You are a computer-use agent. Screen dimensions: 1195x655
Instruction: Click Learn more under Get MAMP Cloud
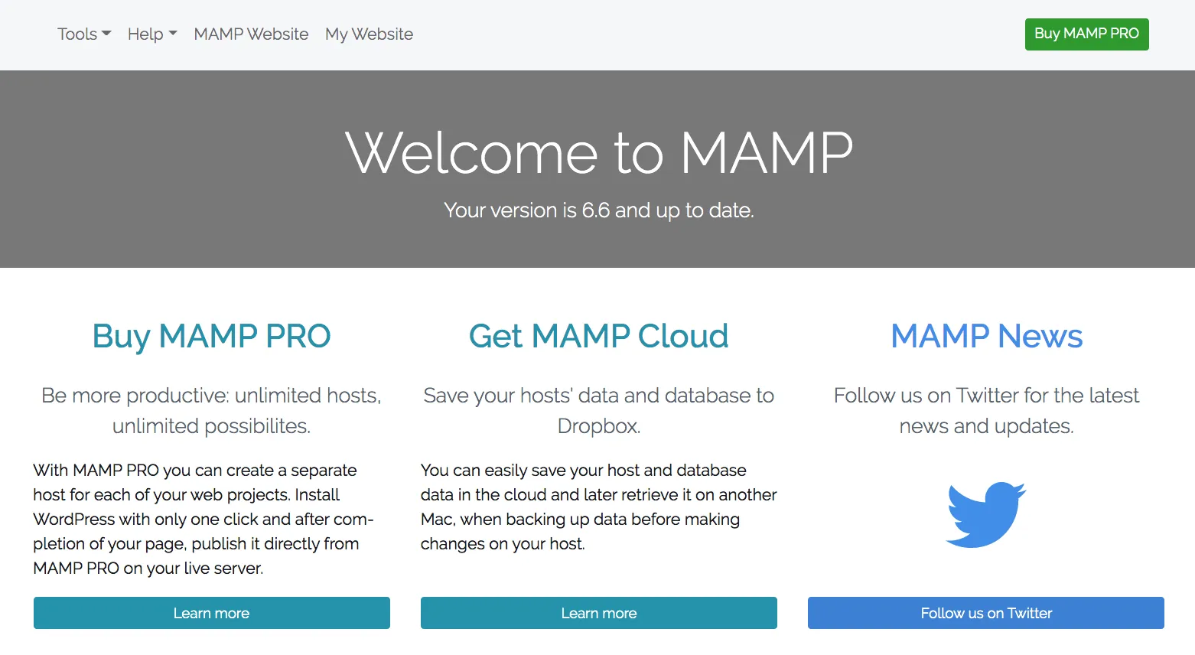coord(599,613)
